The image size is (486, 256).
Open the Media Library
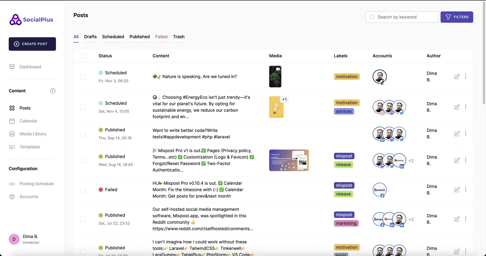(33, 134)
